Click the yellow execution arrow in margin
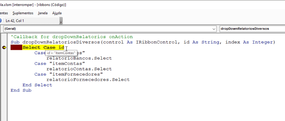Screen dimensions: 285x121 [x=4, y=48]
